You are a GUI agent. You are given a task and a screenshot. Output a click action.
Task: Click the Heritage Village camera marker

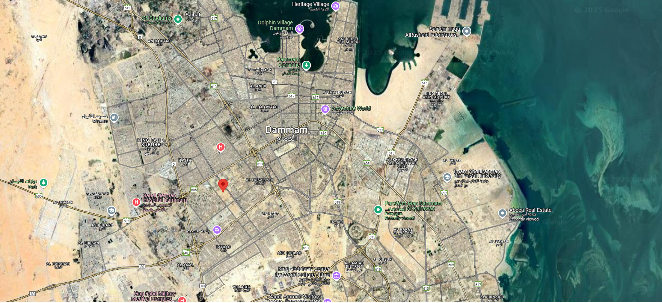tap(335, 6)
